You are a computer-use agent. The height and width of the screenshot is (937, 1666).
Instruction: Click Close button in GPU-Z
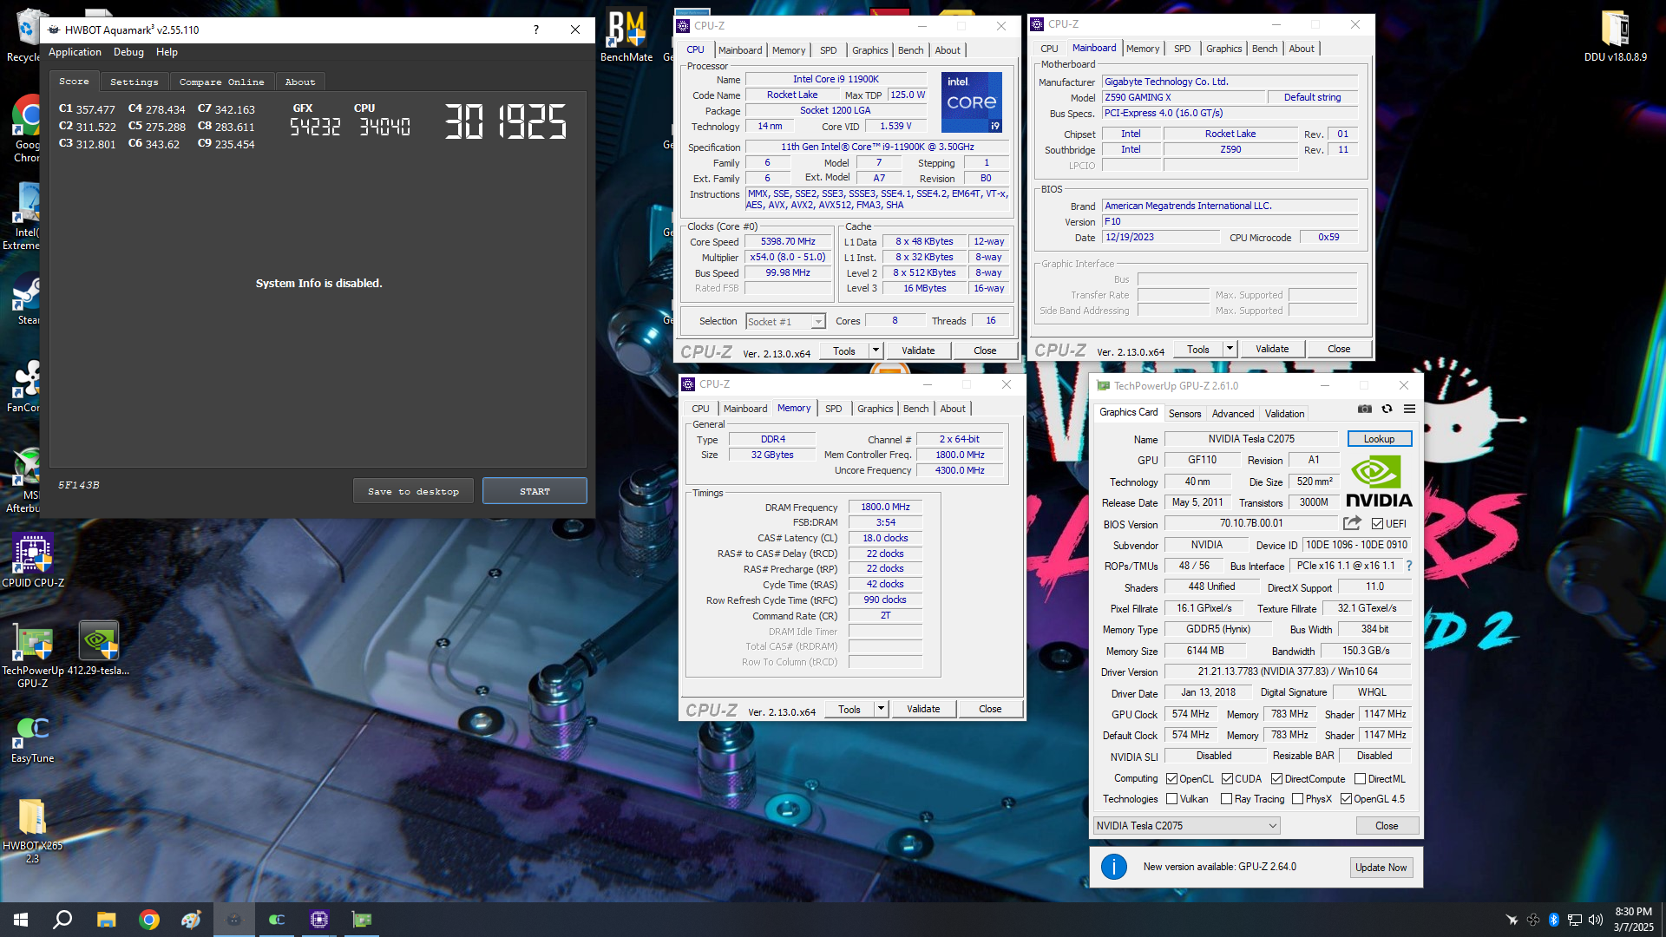[1387, 826]
